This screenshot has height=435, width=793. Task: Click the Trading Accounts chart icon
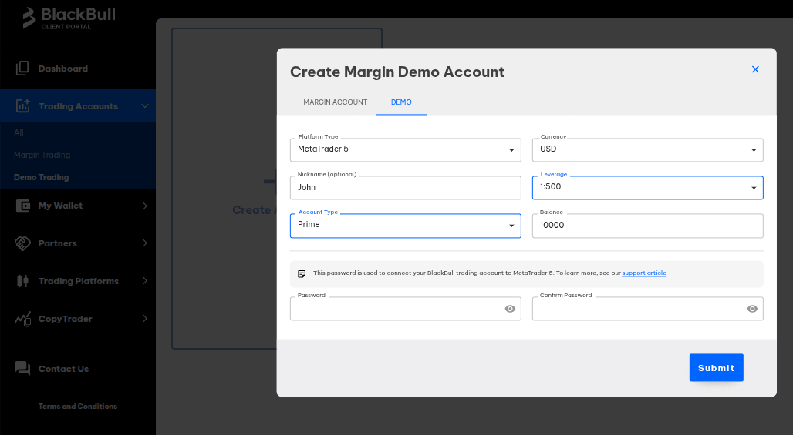23,106
